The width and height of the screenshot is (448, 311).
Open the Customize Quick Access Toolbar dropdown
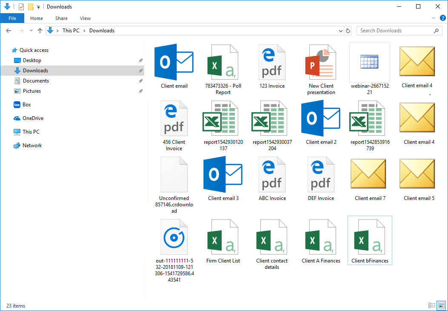(x=39, y=7)
